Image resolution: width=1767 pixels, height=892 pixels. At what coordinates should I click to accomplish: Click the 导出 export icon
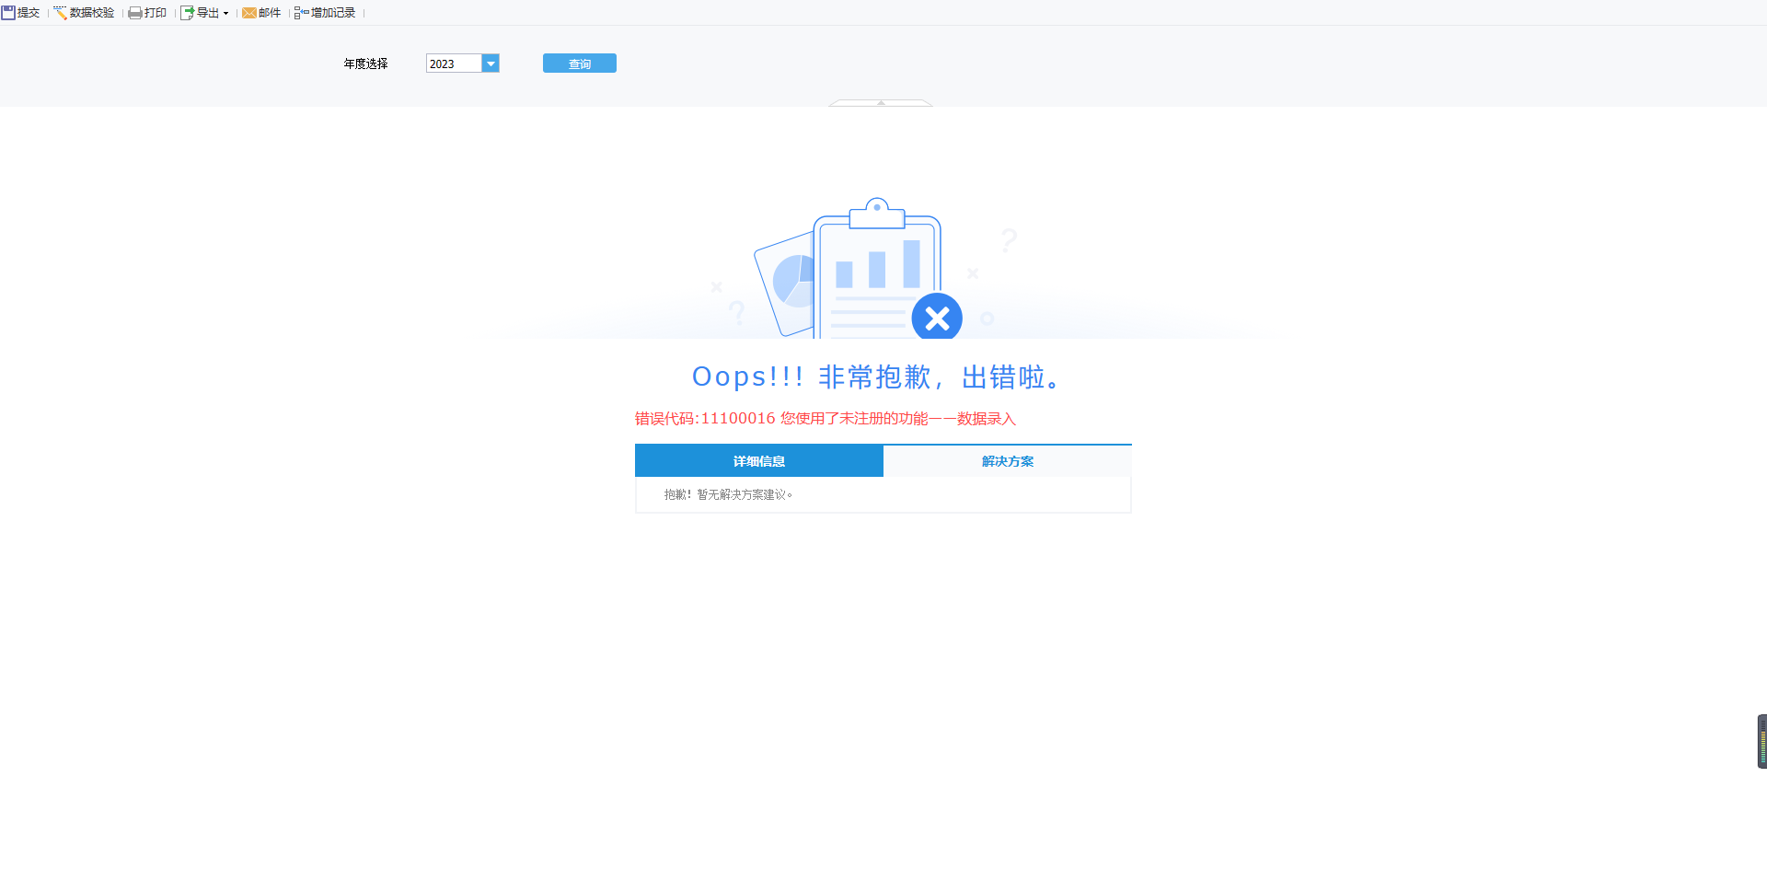(188, 13)
